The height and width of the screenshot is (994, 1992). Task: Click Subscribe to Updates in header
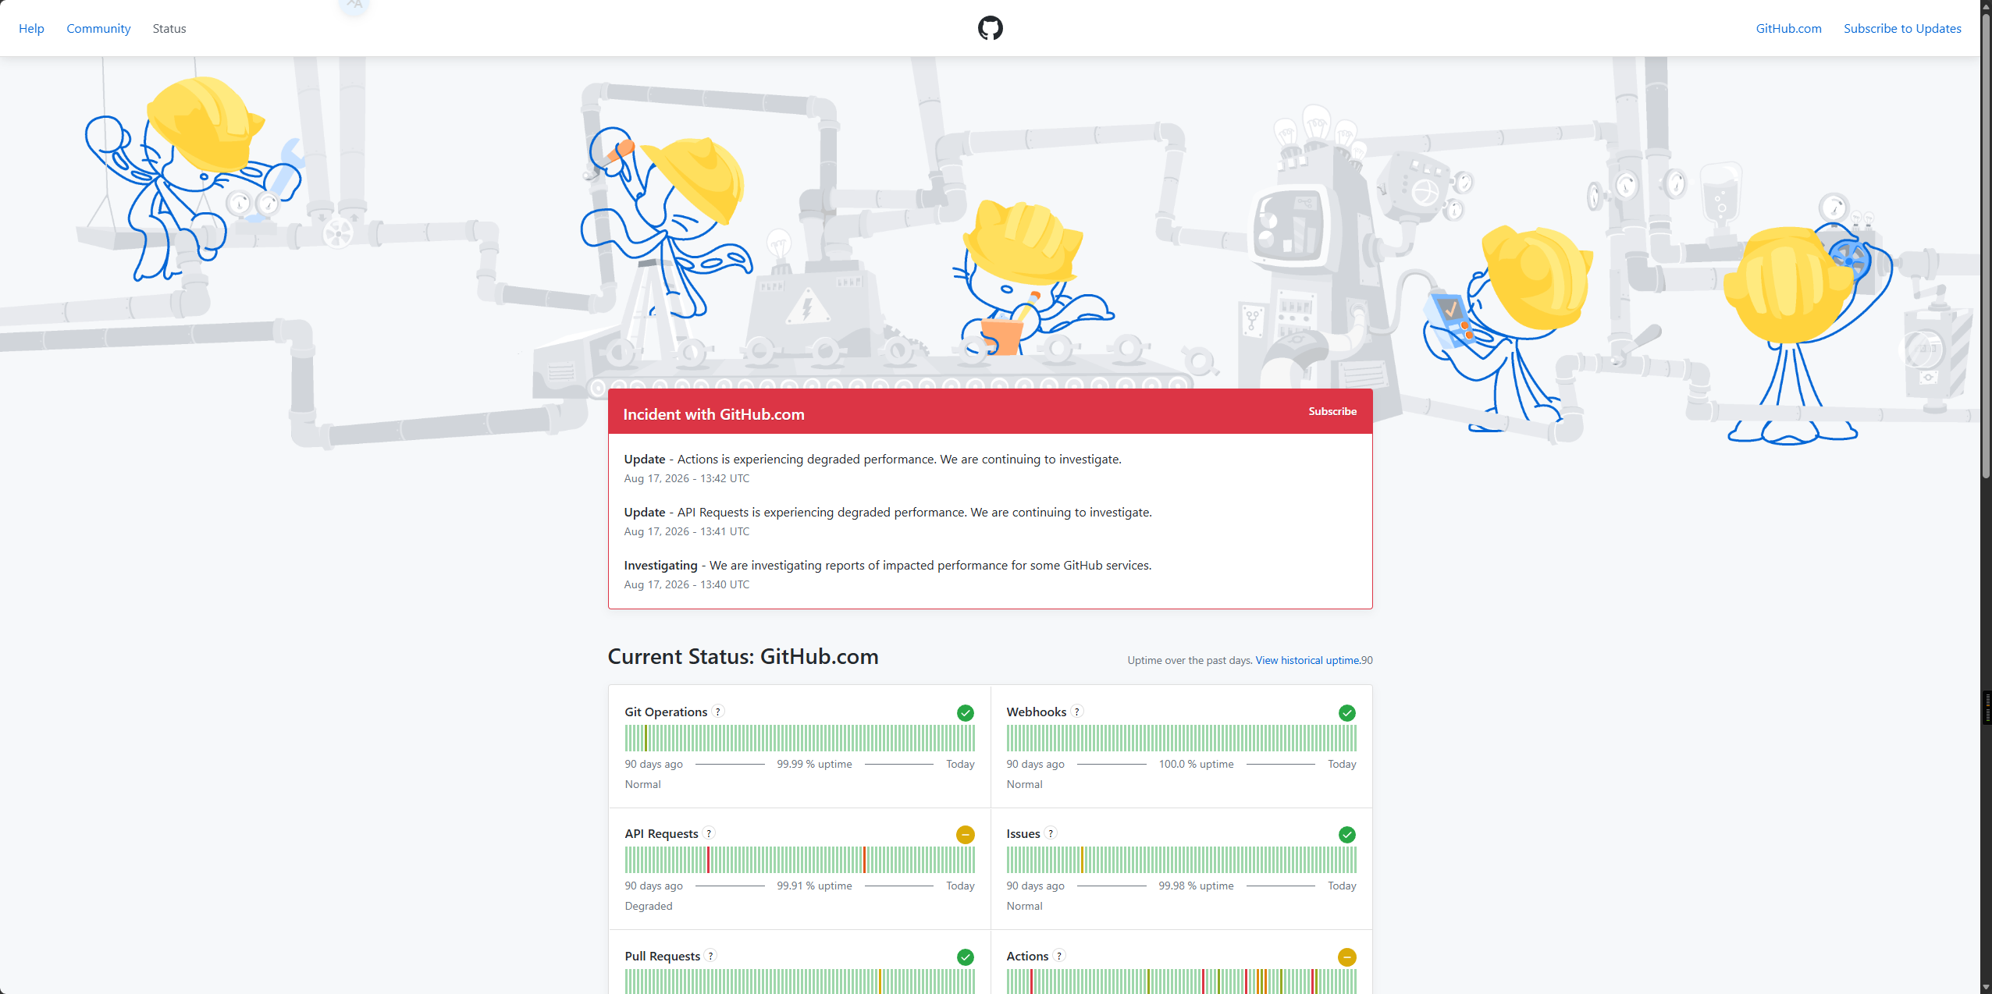coord(1903,28)
